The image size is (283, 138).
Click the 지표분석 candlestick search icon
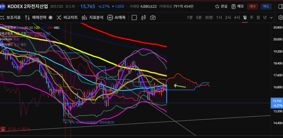click(x=84, y=18)
